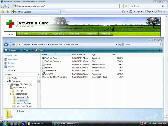The height and width of the screenshot is (126, 168).
Task: Open the Articles website tab
Action: coord(106,34)
